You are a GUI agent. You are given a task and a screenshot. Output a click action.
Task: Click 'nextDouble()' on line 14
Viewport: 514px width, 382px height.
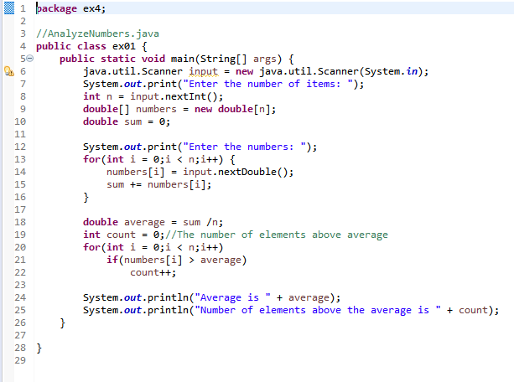click(x=252, y=172)
